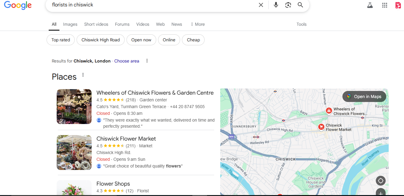Toggle the Cheap filter chip
Viewport: 404px width, 196px height.
tap(193, 40)
